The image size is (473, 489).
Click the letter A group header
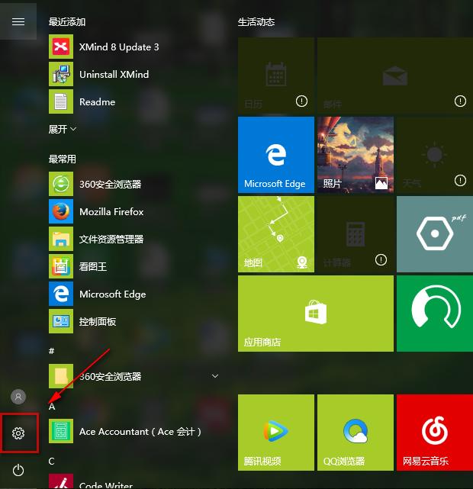point(52,407)
